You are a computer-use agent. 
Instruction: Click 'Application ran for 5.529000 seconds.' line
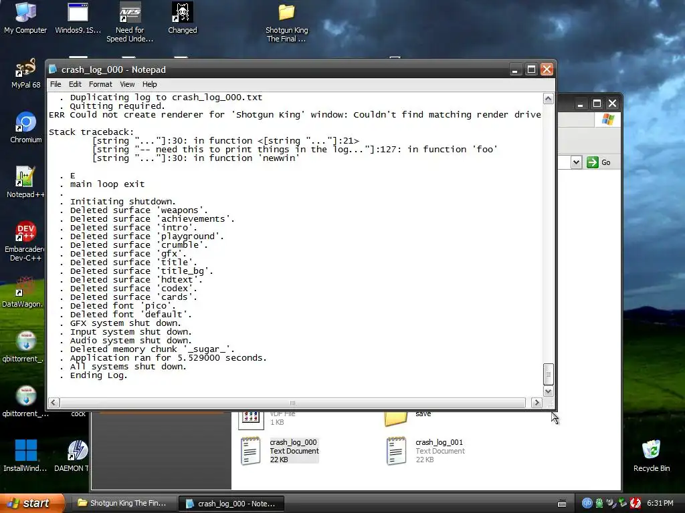[168, 358]
